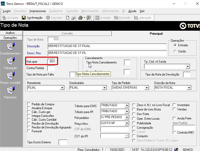Screen dimensions: 200x151
Task: Click the Descrição text field
Action: pos(107,46)
